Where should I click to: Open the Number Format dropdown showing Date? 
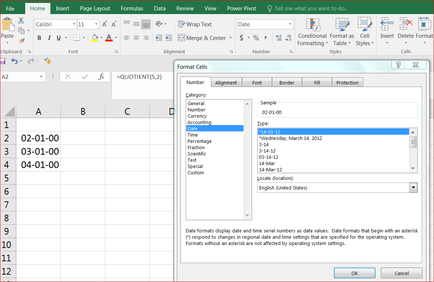tap(290, 24)
